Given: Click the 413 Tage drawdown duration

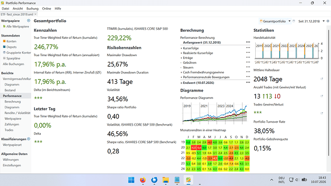Looking at the screenshot, I should (x=120, y=81).
